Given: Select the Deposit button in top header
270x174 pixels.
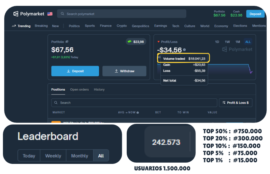Looking at the screenshot, I should pyautogui.click(x=255, y=14).
